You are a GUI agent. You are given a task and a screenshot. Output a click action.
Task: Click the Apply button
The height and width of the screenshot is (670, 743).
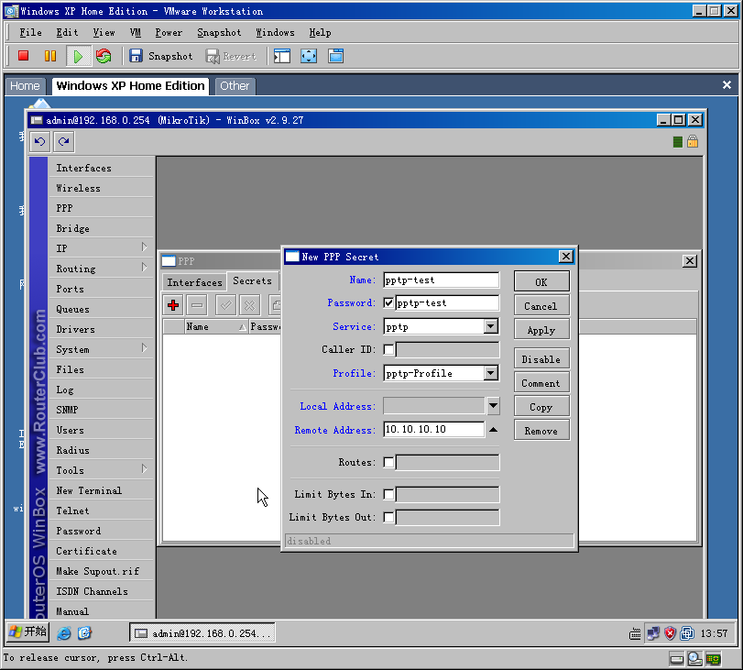click(x=541, y=330)
